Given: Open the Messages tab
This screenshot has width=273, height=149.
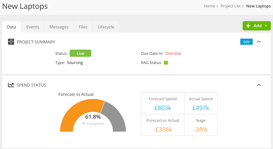Looking at the screenshot, I should click(x=59, y=27).
